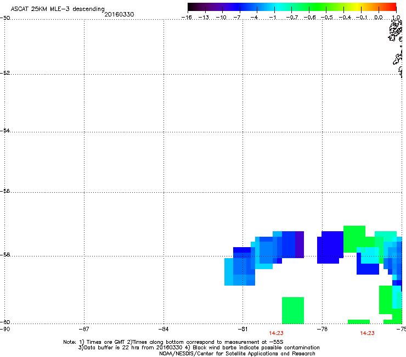Click the colorbar tick label -0.7
Image resolution: width=406 pixels, height=357 pixels.
click(292, 18)
